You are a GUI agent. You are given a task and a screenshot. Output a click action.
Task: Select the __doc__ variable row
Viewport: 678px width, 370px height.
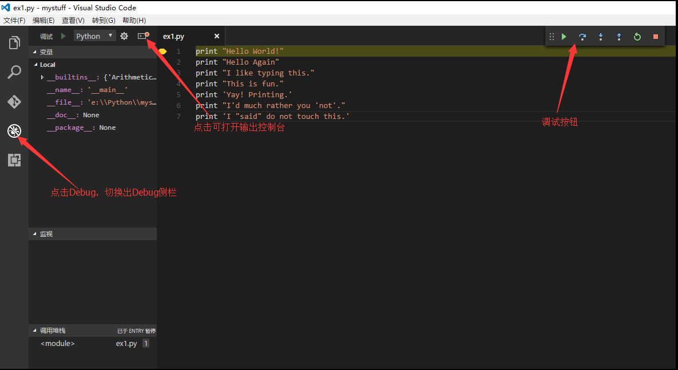click(x=93, y=115)
